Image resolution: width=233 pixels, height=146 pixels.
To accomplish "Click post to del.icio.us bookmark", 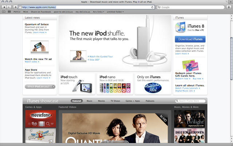I will click(x=63, y=12).
